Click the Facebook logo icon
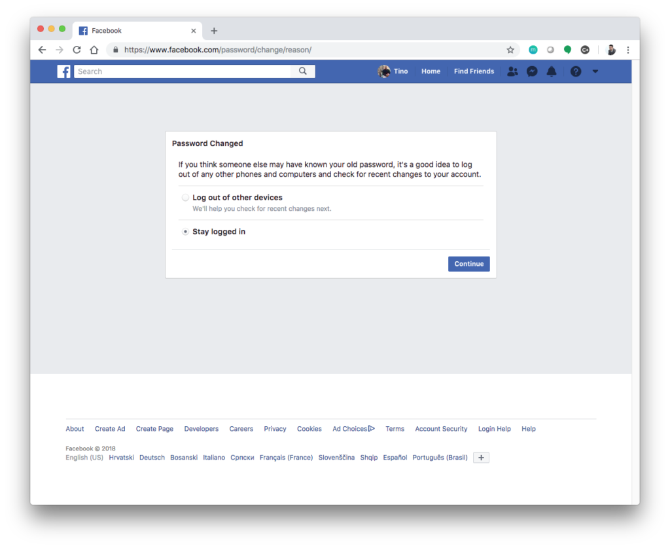 pos(63,71)
